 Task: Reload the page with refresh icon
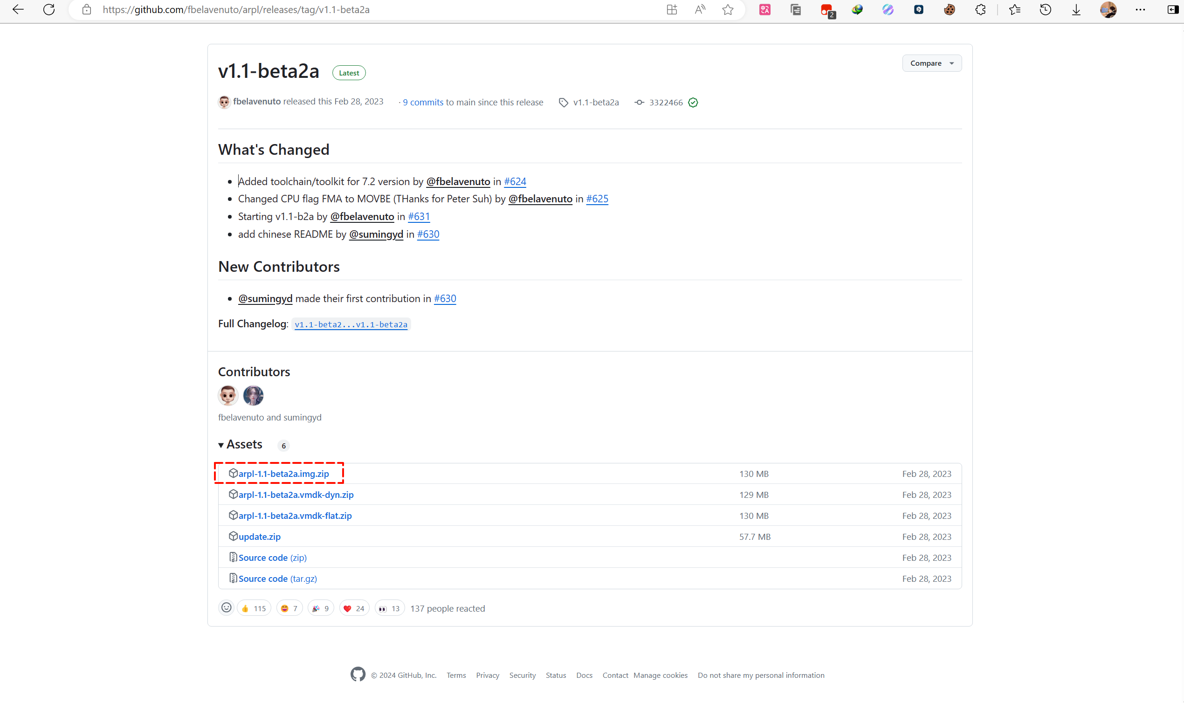tap(49, 9)
